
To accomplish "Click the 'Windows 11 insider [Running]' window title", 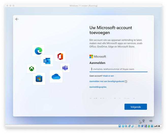I will 83,6.
